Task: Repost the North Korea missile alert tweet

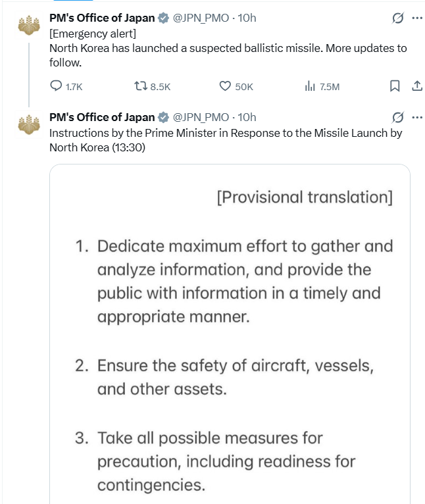Action: (141, 86)
